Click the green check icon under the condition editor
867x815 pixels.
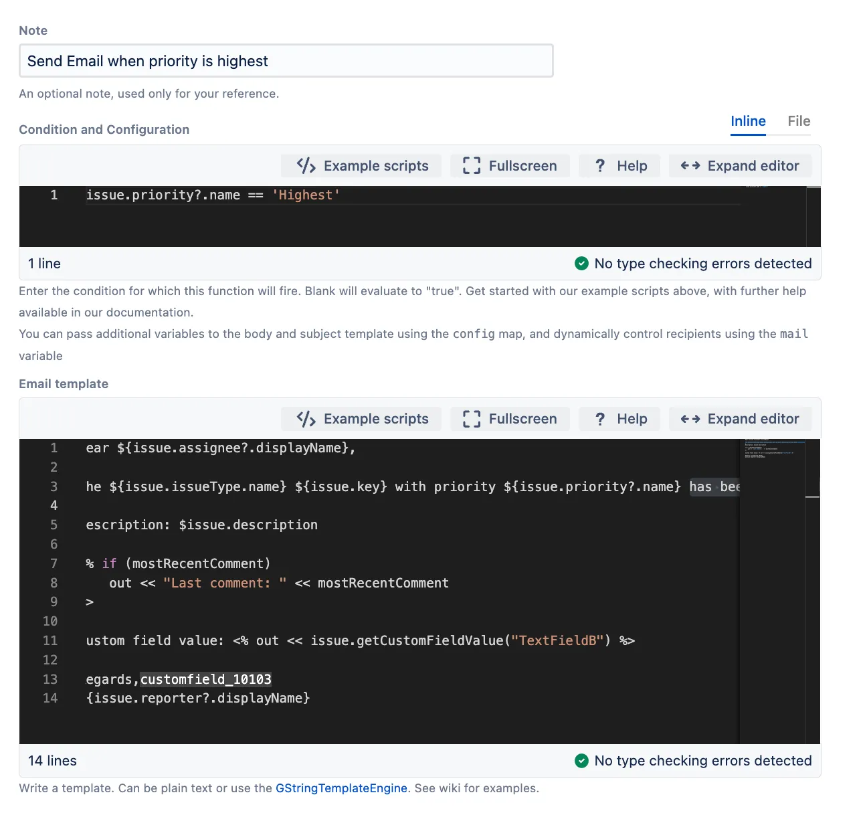[581, 264]
